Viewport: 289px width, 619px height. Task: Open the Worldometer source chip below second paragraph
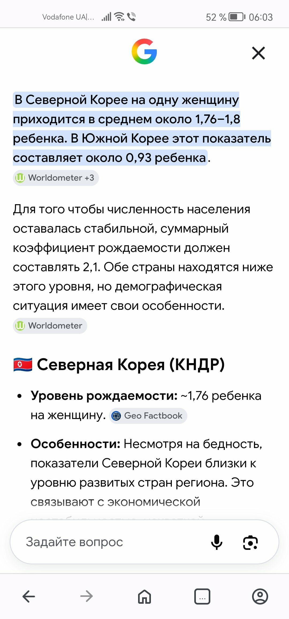click(50, 326)
